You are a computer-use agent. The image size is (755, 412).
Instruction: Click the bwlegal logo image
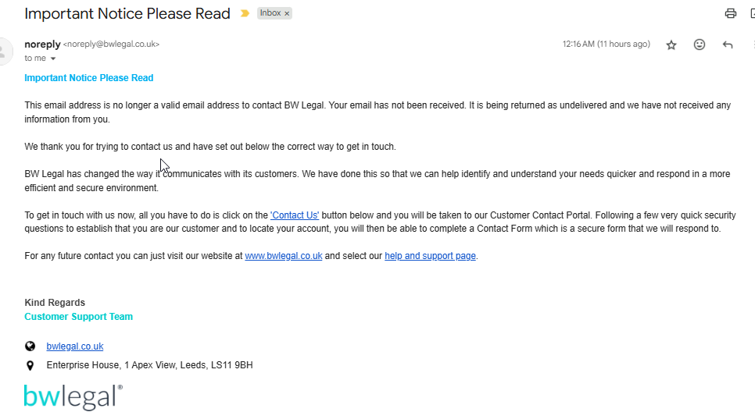click(73, 396)
